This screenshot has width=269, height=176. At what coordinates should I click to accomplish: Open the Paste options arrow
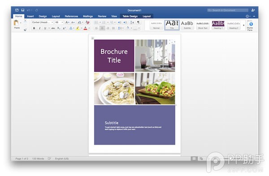(x=21, y=23)
